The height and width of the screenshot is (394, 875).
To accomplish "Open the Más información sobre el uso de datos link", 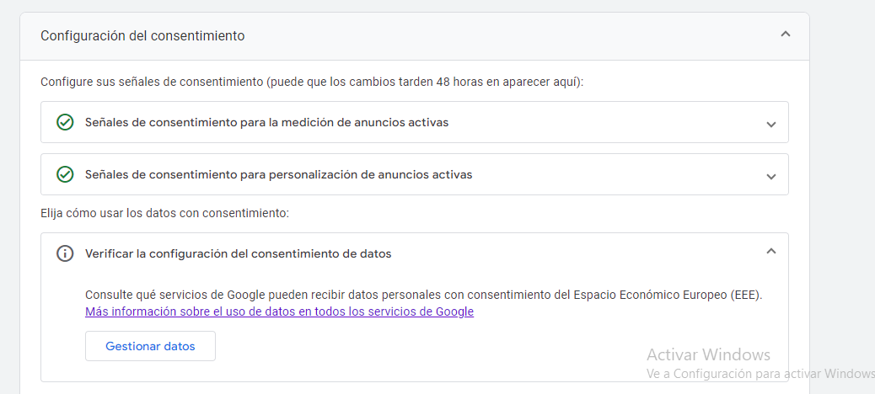I will tap(280, 311).
